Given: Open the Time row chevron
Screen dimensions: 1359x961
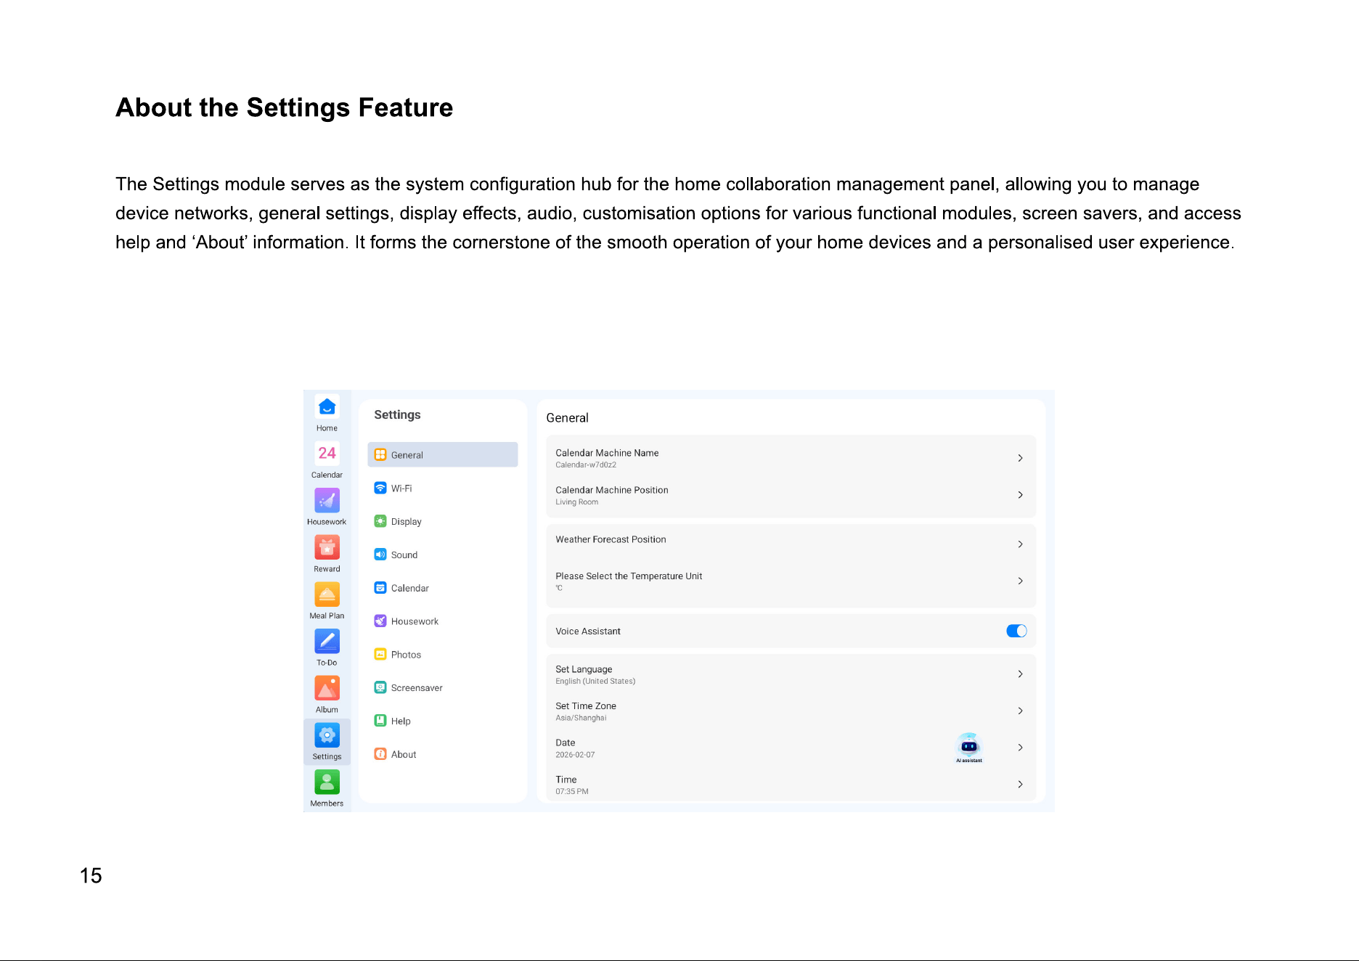Looking at the screenshot, I should (x=1020, y=785).
